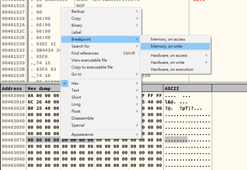Expand 'Hardware, on access' submenu
The image size is (247, 170).
(x=169, y=56)
